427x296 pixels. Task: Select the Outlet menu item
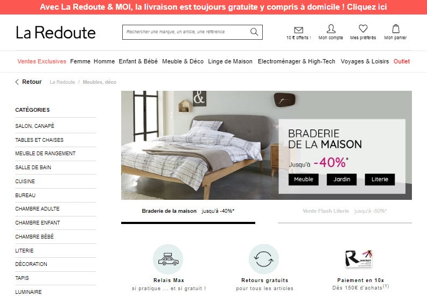pos(401,61)
